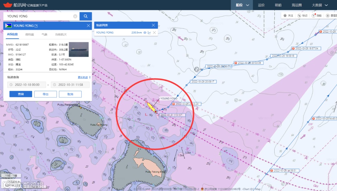Click the call sign value J2JZ

[x=18, y=50]
